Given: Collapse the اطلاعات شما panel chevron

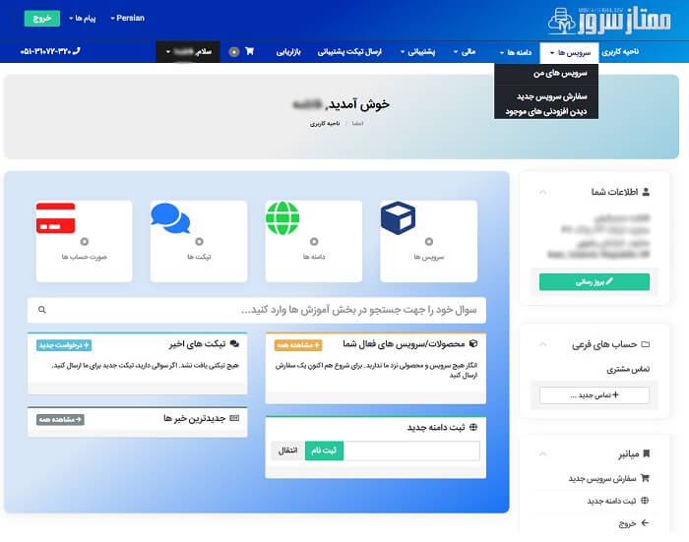Looking at the screenshot, I should [542, 192].
